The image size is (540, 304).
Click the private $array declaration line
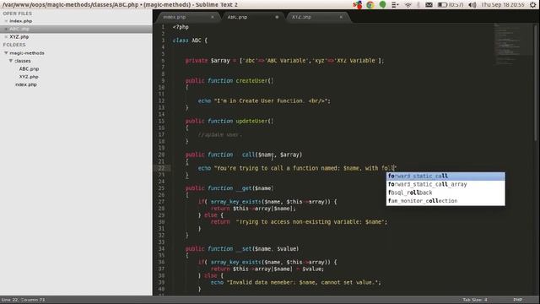coord(284,61)
